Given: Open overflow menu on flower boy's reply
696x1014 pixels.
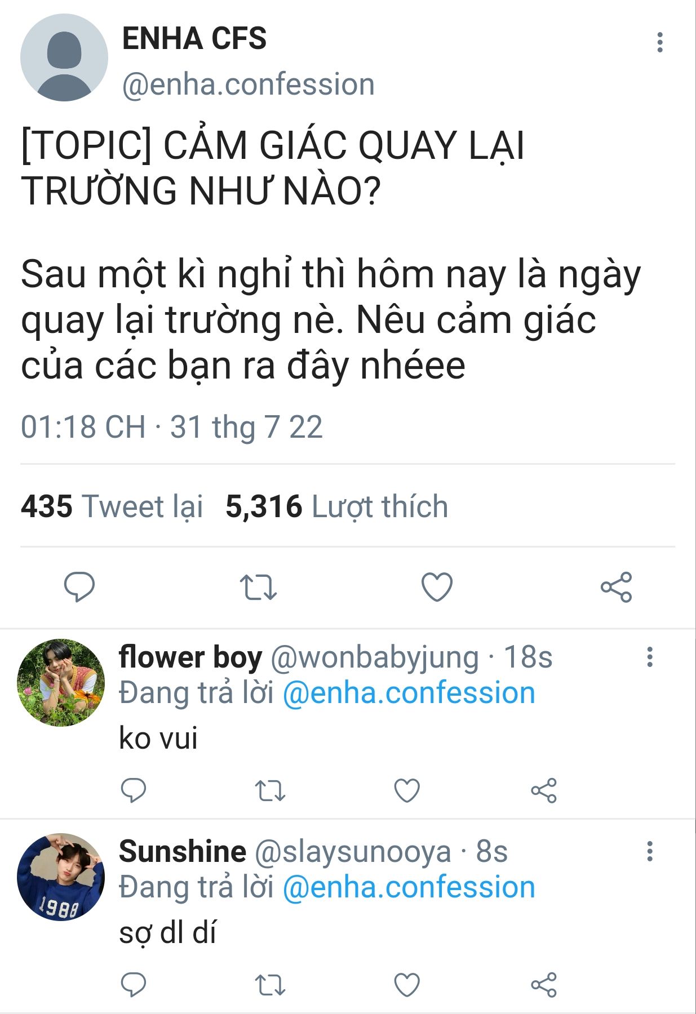Looking at the screenshot, I should click(650, 657).
